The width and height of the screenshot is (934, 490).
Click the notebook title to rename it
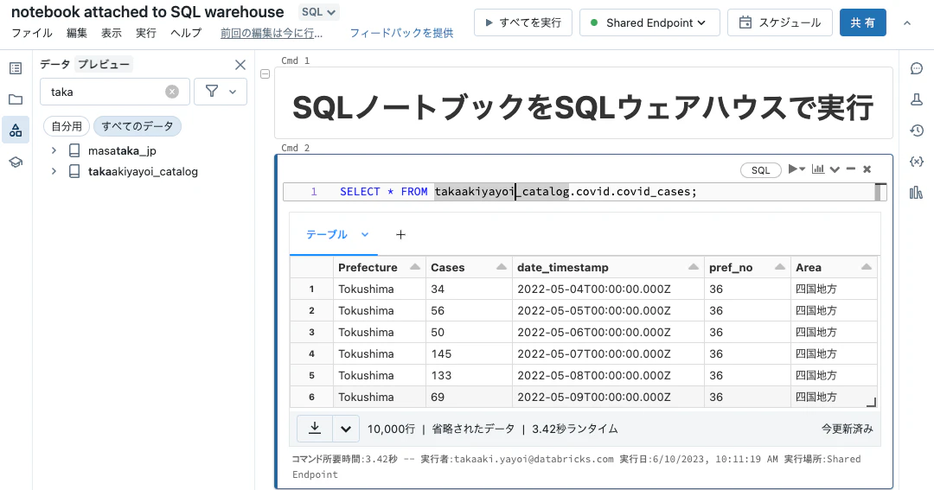[x=148, y=12]
